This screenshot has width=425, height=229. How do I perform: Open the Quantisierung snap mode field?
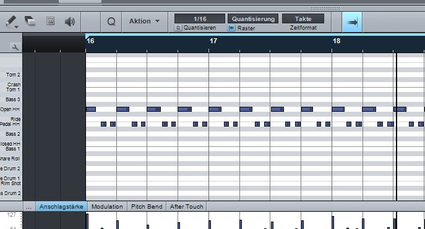253,19
